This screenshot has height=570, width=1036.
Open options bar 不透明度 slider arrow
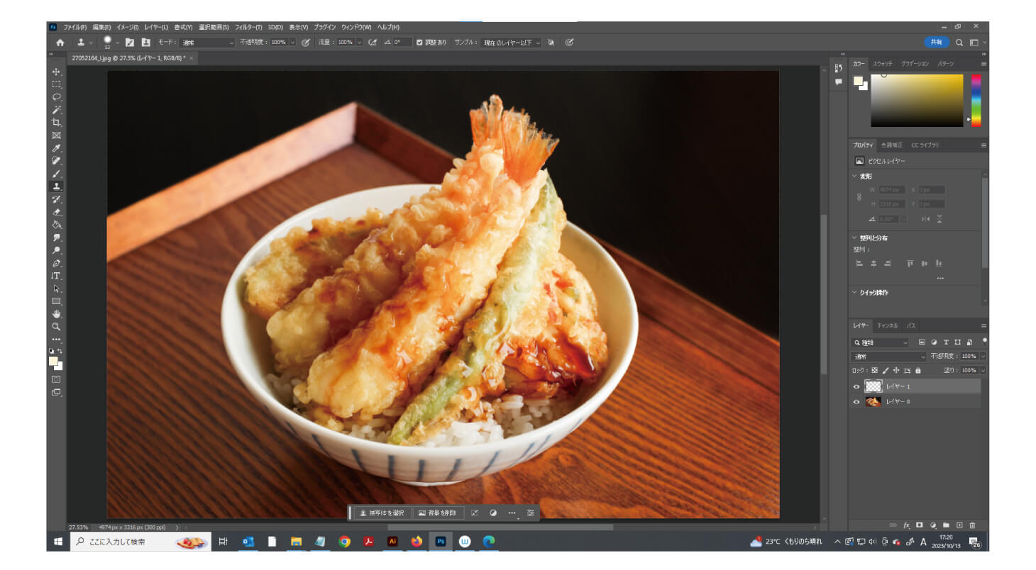(x=292, y=43)
